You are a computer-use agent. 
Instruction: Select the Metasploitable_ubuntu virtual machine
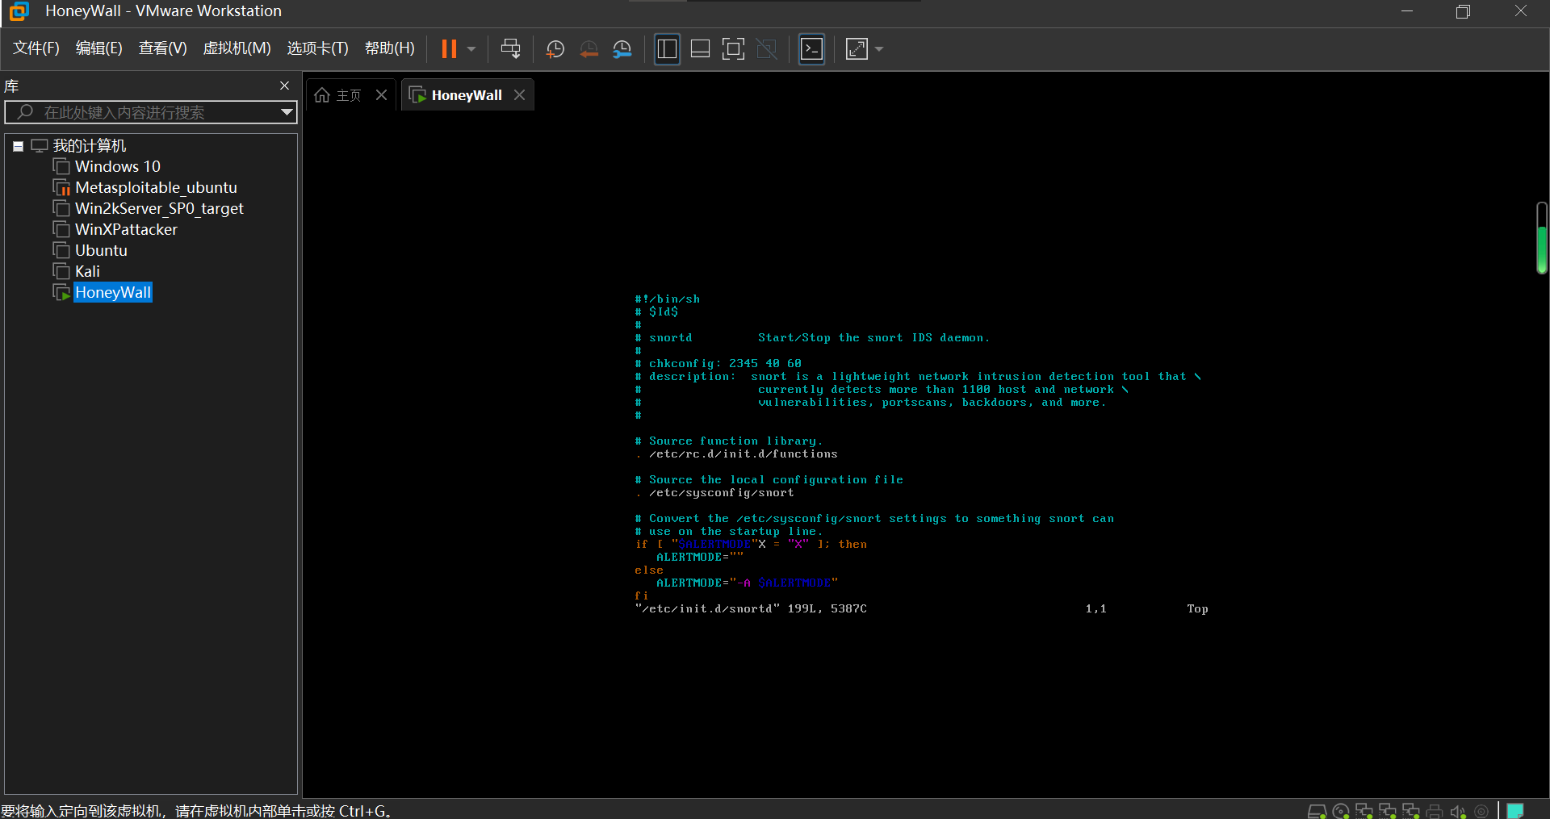[156, 188]
